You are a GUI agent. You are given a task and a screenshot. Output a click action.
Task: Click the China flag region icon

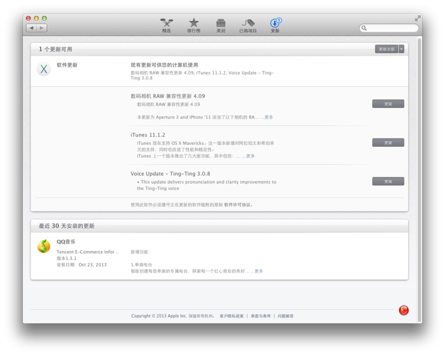point(404,310)
